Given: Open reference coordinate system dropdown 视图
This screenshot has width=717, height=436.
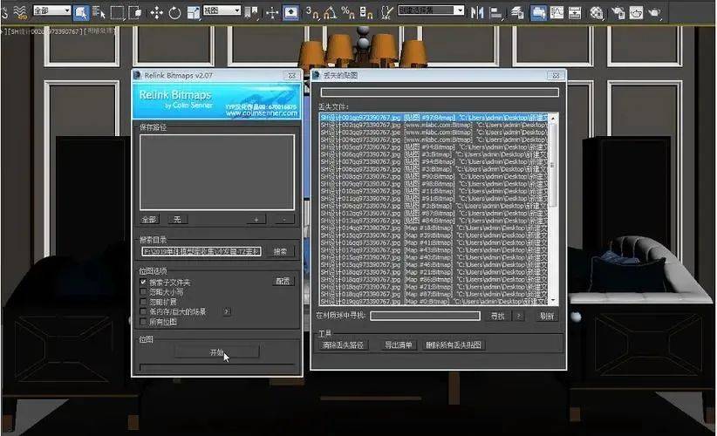Looking at the screenshot, I should coord(222,10).
